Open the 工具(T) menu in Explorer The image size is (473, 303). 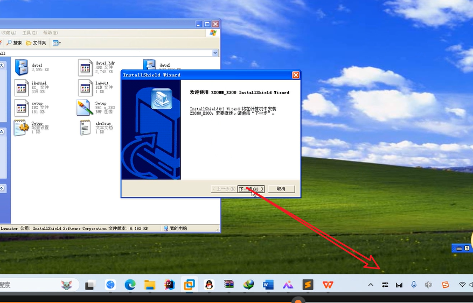tap(30, 33)
